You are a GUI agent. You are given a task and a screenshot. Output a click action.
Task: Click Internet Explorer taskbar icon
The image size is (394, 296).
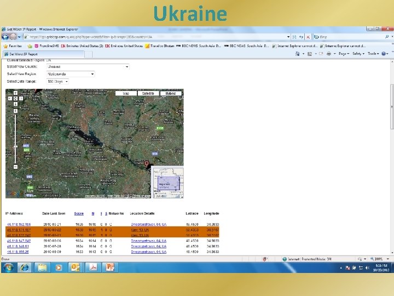25,267
